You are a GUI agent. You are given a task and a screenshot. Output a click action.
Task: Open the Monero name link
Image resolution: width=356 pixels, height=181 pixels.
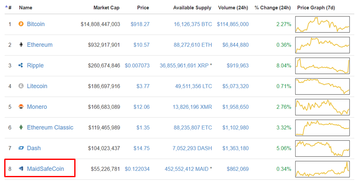(37, 107)
